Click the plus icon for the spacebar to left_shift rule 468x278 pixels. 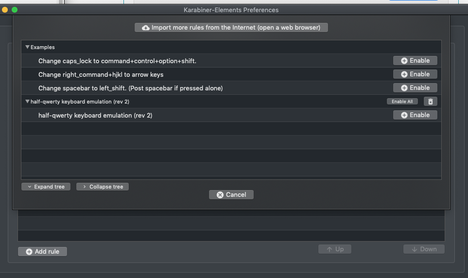tap(404, 88)
